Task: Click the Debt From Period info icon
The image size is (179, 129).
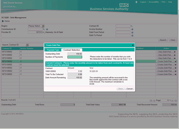Action: (132, 32)
